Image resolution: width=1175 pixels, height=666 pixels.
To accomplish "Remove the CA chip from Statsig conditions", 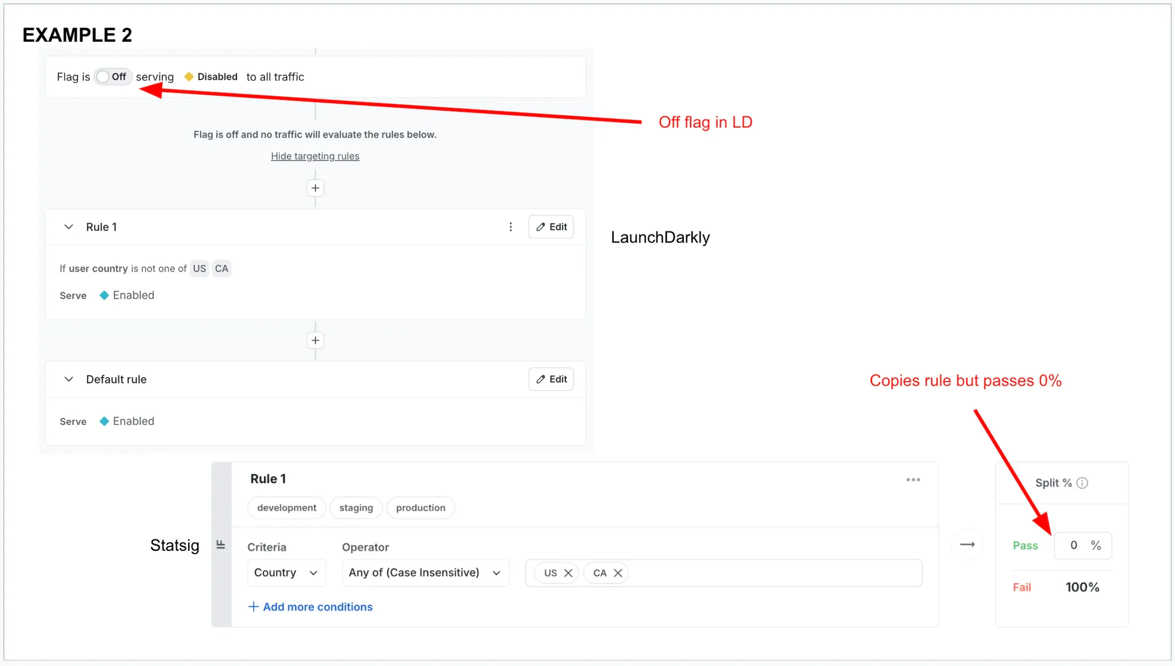I will point(618,573).
